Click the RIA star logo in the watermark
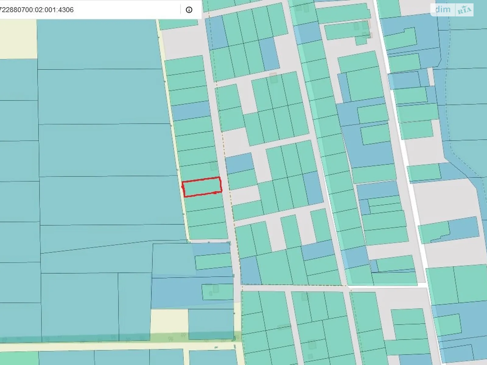487x365 pixels. tap(464, 10)
